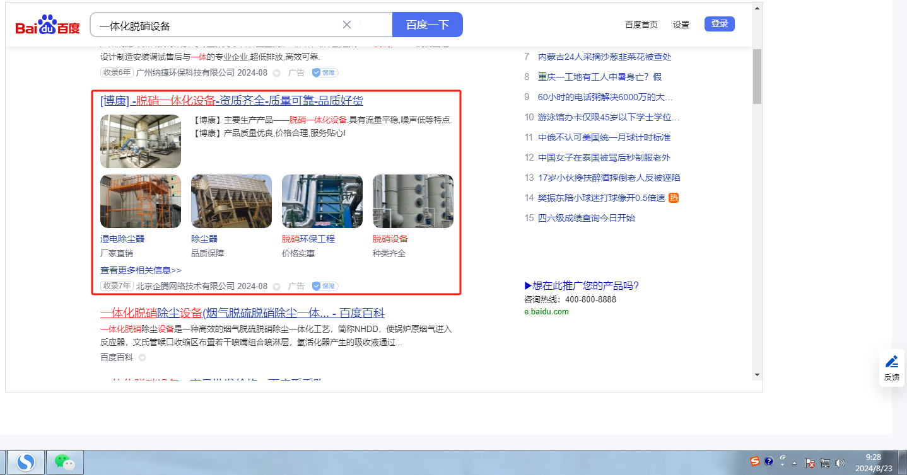Open 一体化脱硝除尘设备 百度百科 result title

pyautogui.click(x=242, y=313)
